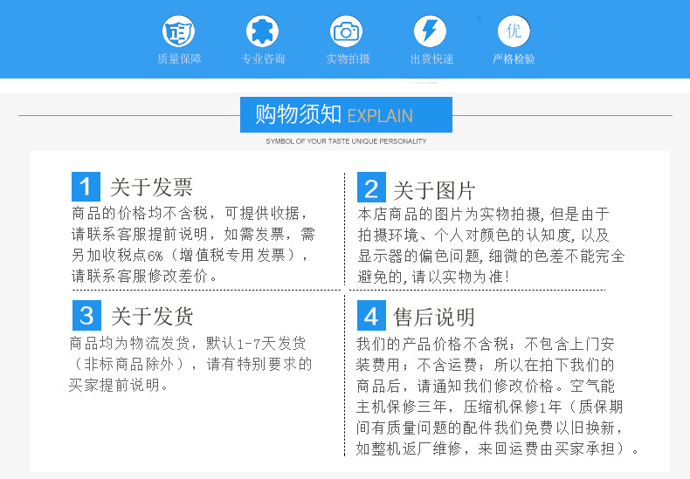690x479 pixels.
Task: Click the invoice tax paragraph mentioning 6%
Action: click(192, 244)
